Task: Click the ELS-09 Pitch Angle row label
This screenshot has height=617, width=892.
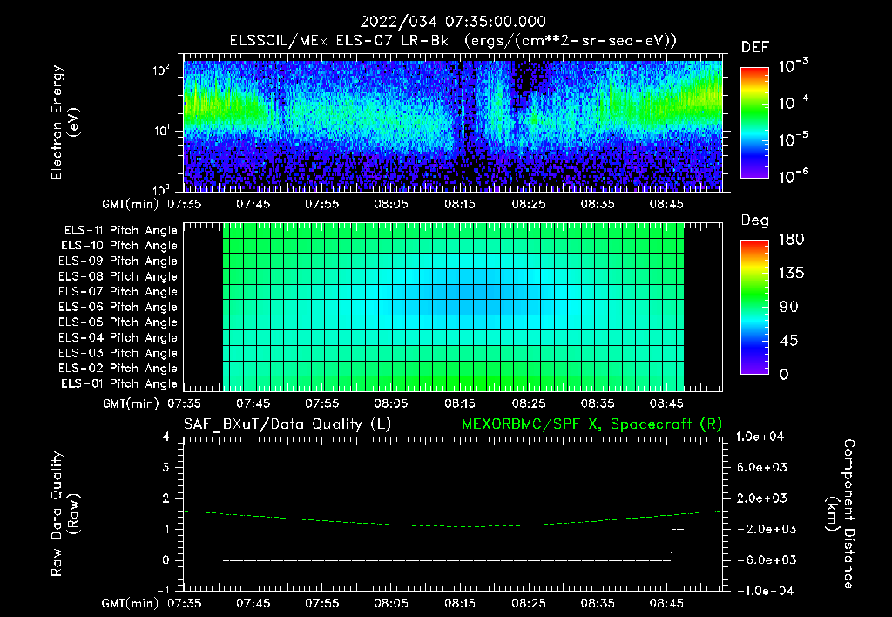Action: pyautogui.click(x=118, y=261)
